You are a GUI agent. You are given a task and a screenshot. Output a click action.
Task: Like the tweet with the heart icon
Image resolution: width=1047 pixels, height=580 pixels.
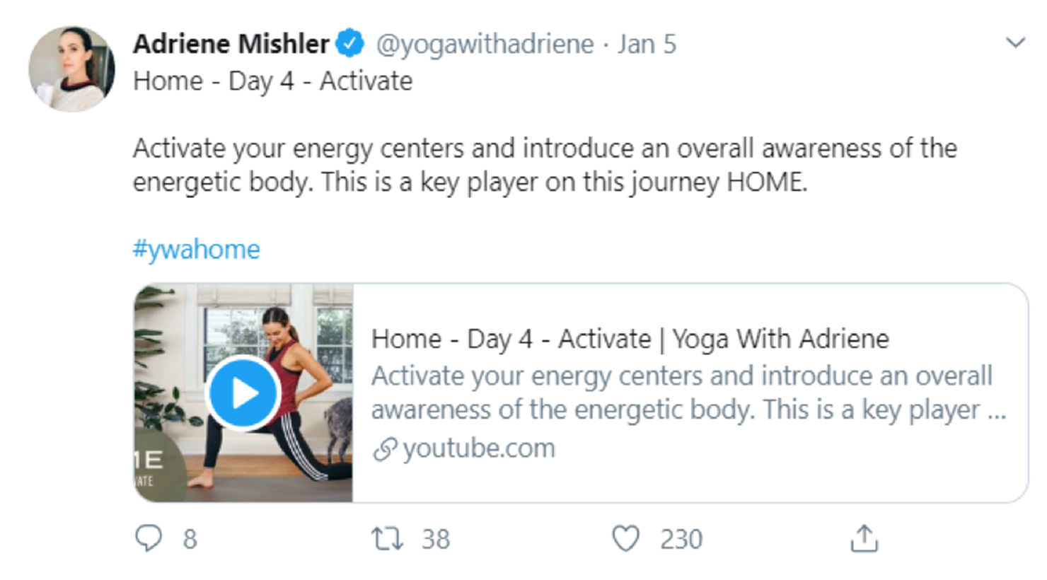[x=625, y=538]
